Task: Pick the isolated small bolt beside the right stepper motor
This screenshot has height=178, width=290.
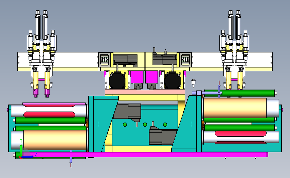Action: tap(193, 83)
